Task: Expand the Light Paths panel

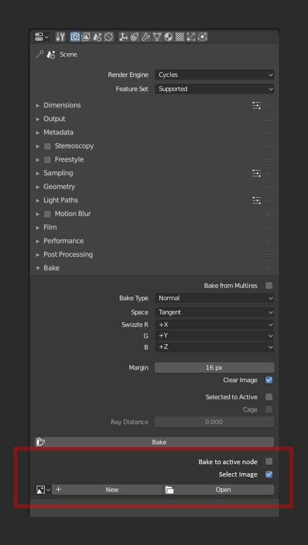Action: click(x=60, y=200)
